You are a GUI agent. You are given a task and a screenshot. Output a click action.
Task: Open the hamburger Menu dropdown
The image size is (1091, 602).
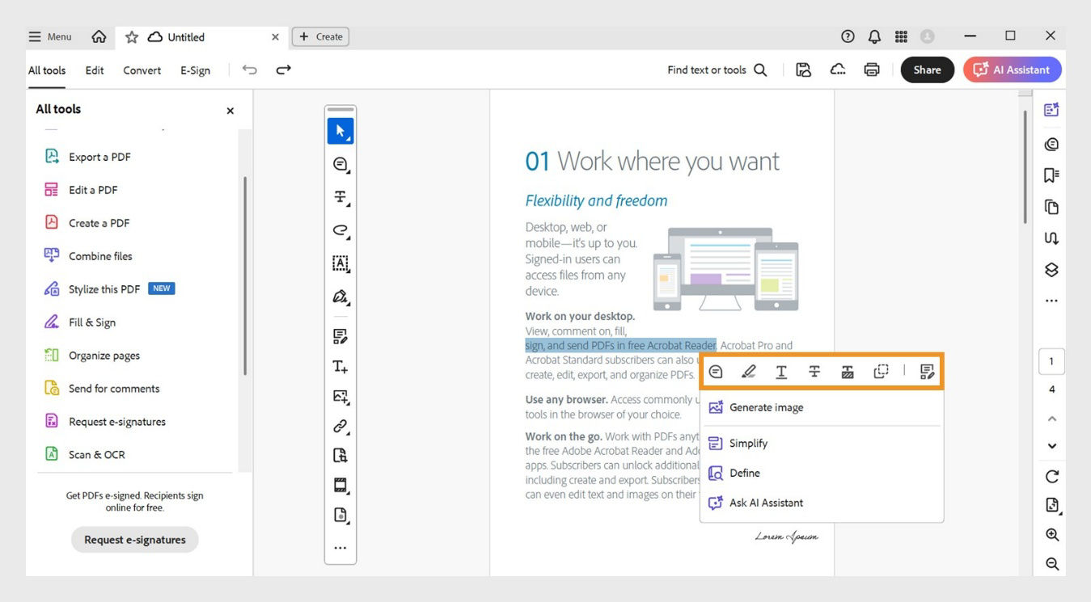click(x=49, y=36)
